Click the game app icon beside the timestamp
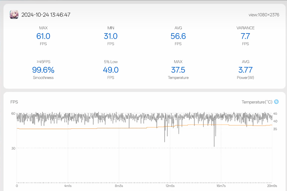The width and height of the screenshot is (287, 191). [14, 15]
